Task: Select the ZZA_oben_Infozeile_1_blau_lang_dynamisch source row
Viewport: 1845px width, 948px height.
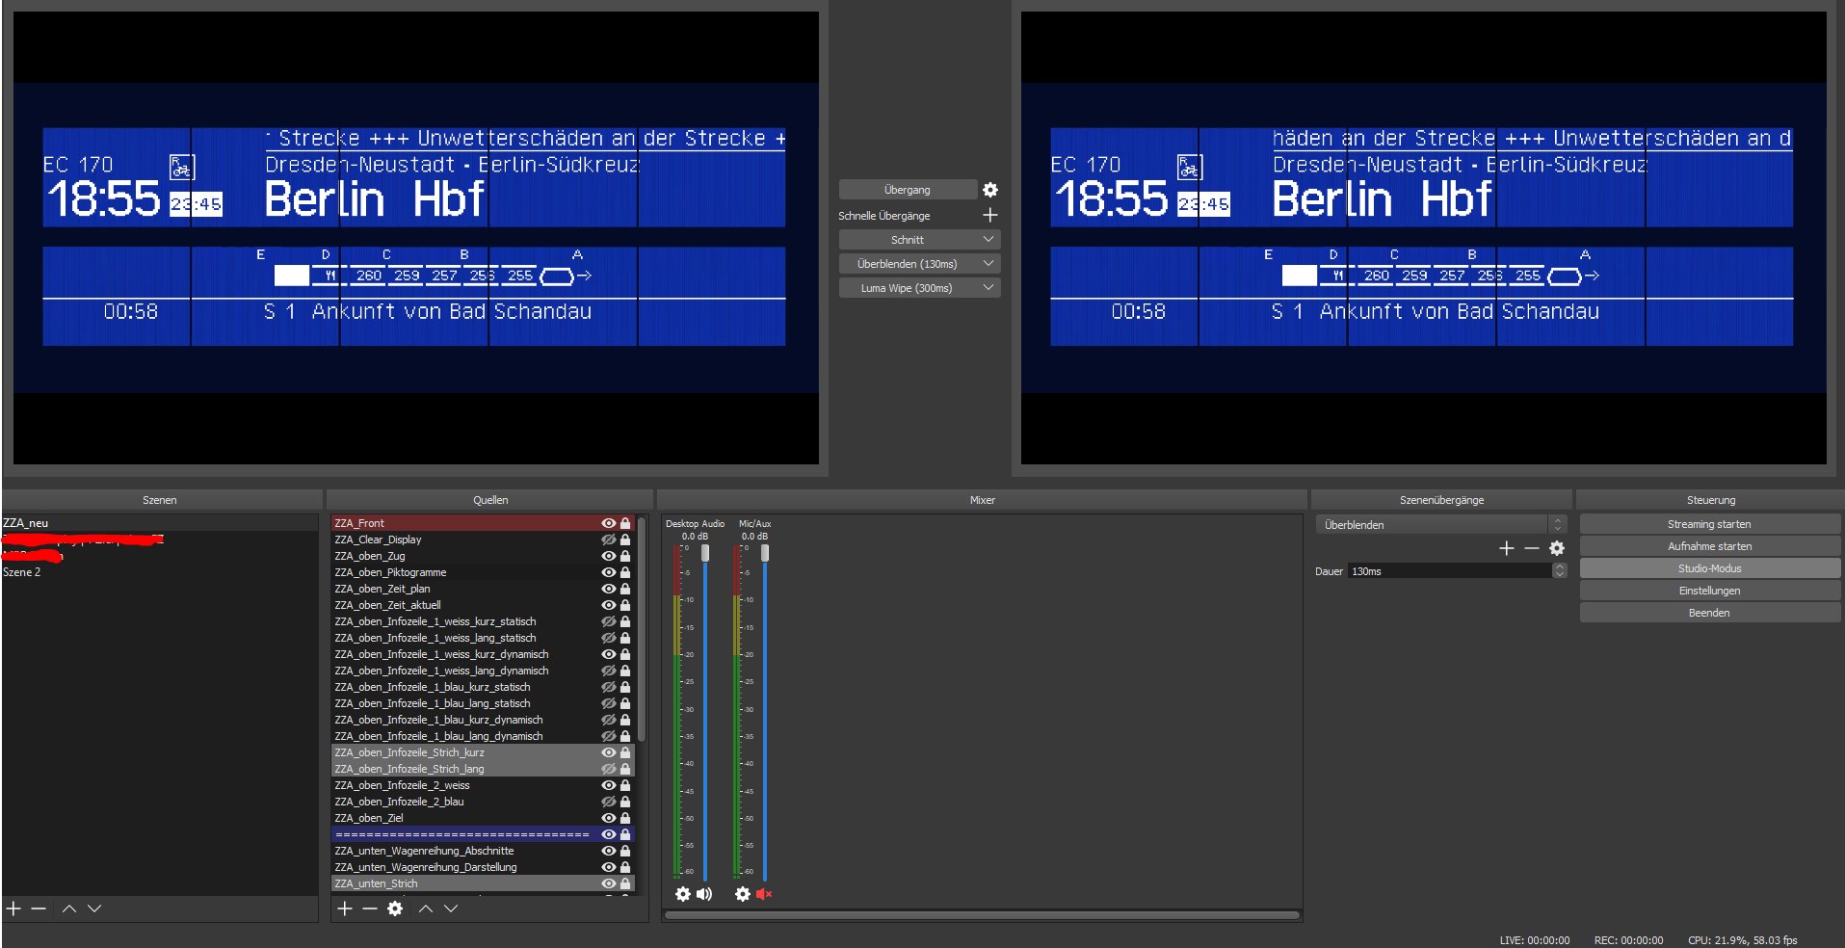Action: point(484,736)
